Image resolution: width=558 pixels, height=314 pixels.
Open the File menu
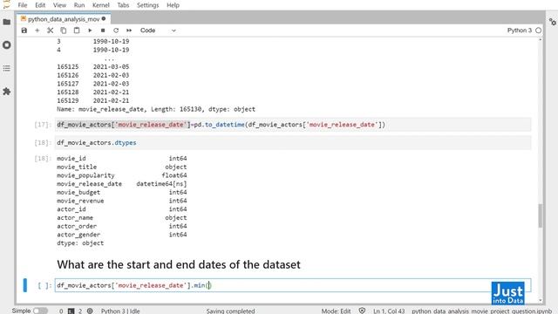pos(23,5)
